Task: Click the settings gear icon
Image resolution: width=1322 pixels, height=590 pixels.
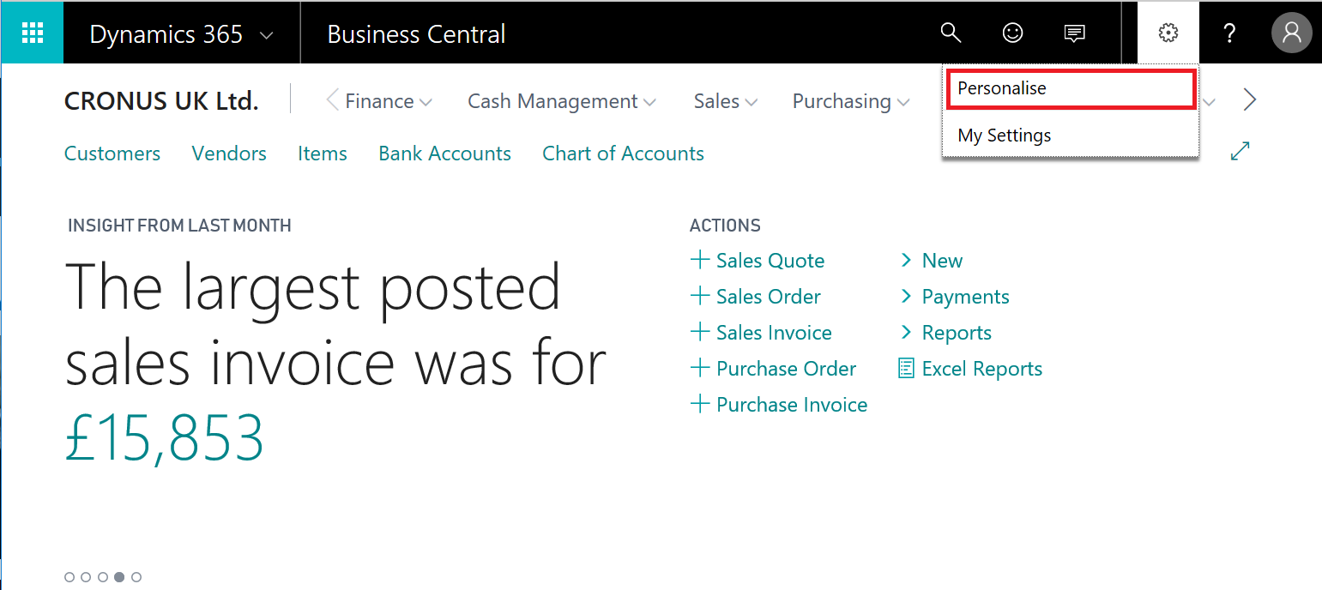Action: [x=1168, y=33]
